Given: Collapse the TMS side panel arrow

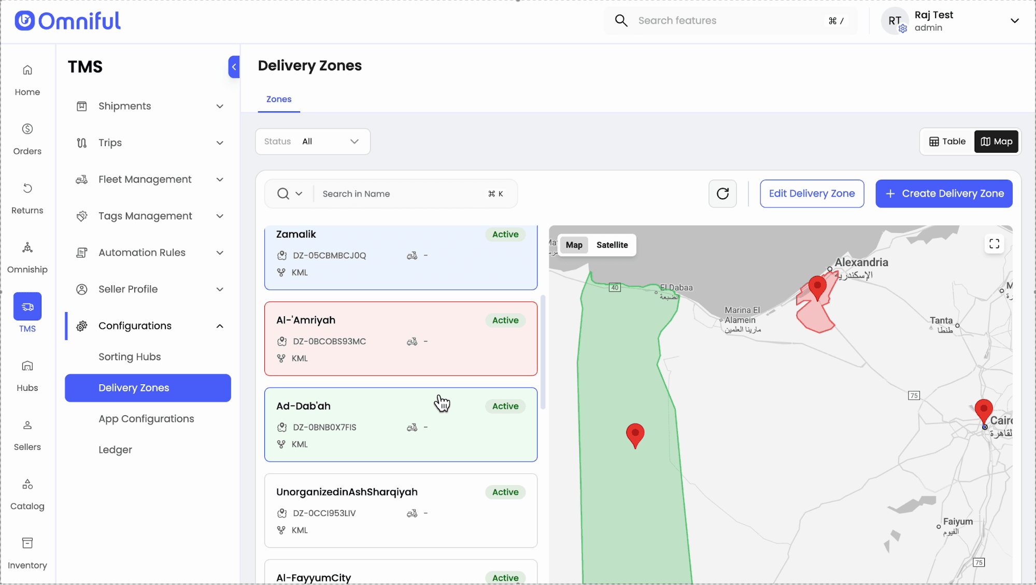Looking at the screenshot, I should tap(234, 67).
